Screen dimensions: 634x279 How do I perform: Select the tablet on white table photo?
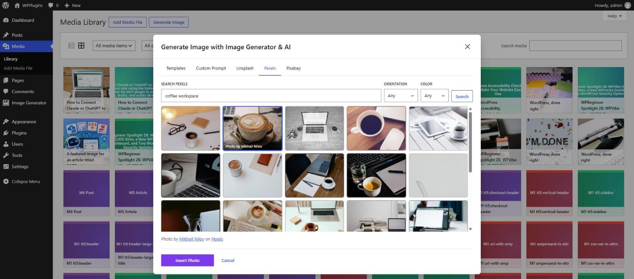(x=438, y=128)
